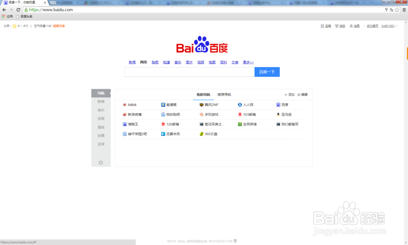
Task: Select 星座 in the left sidebar
Action: tap(101, 127)
